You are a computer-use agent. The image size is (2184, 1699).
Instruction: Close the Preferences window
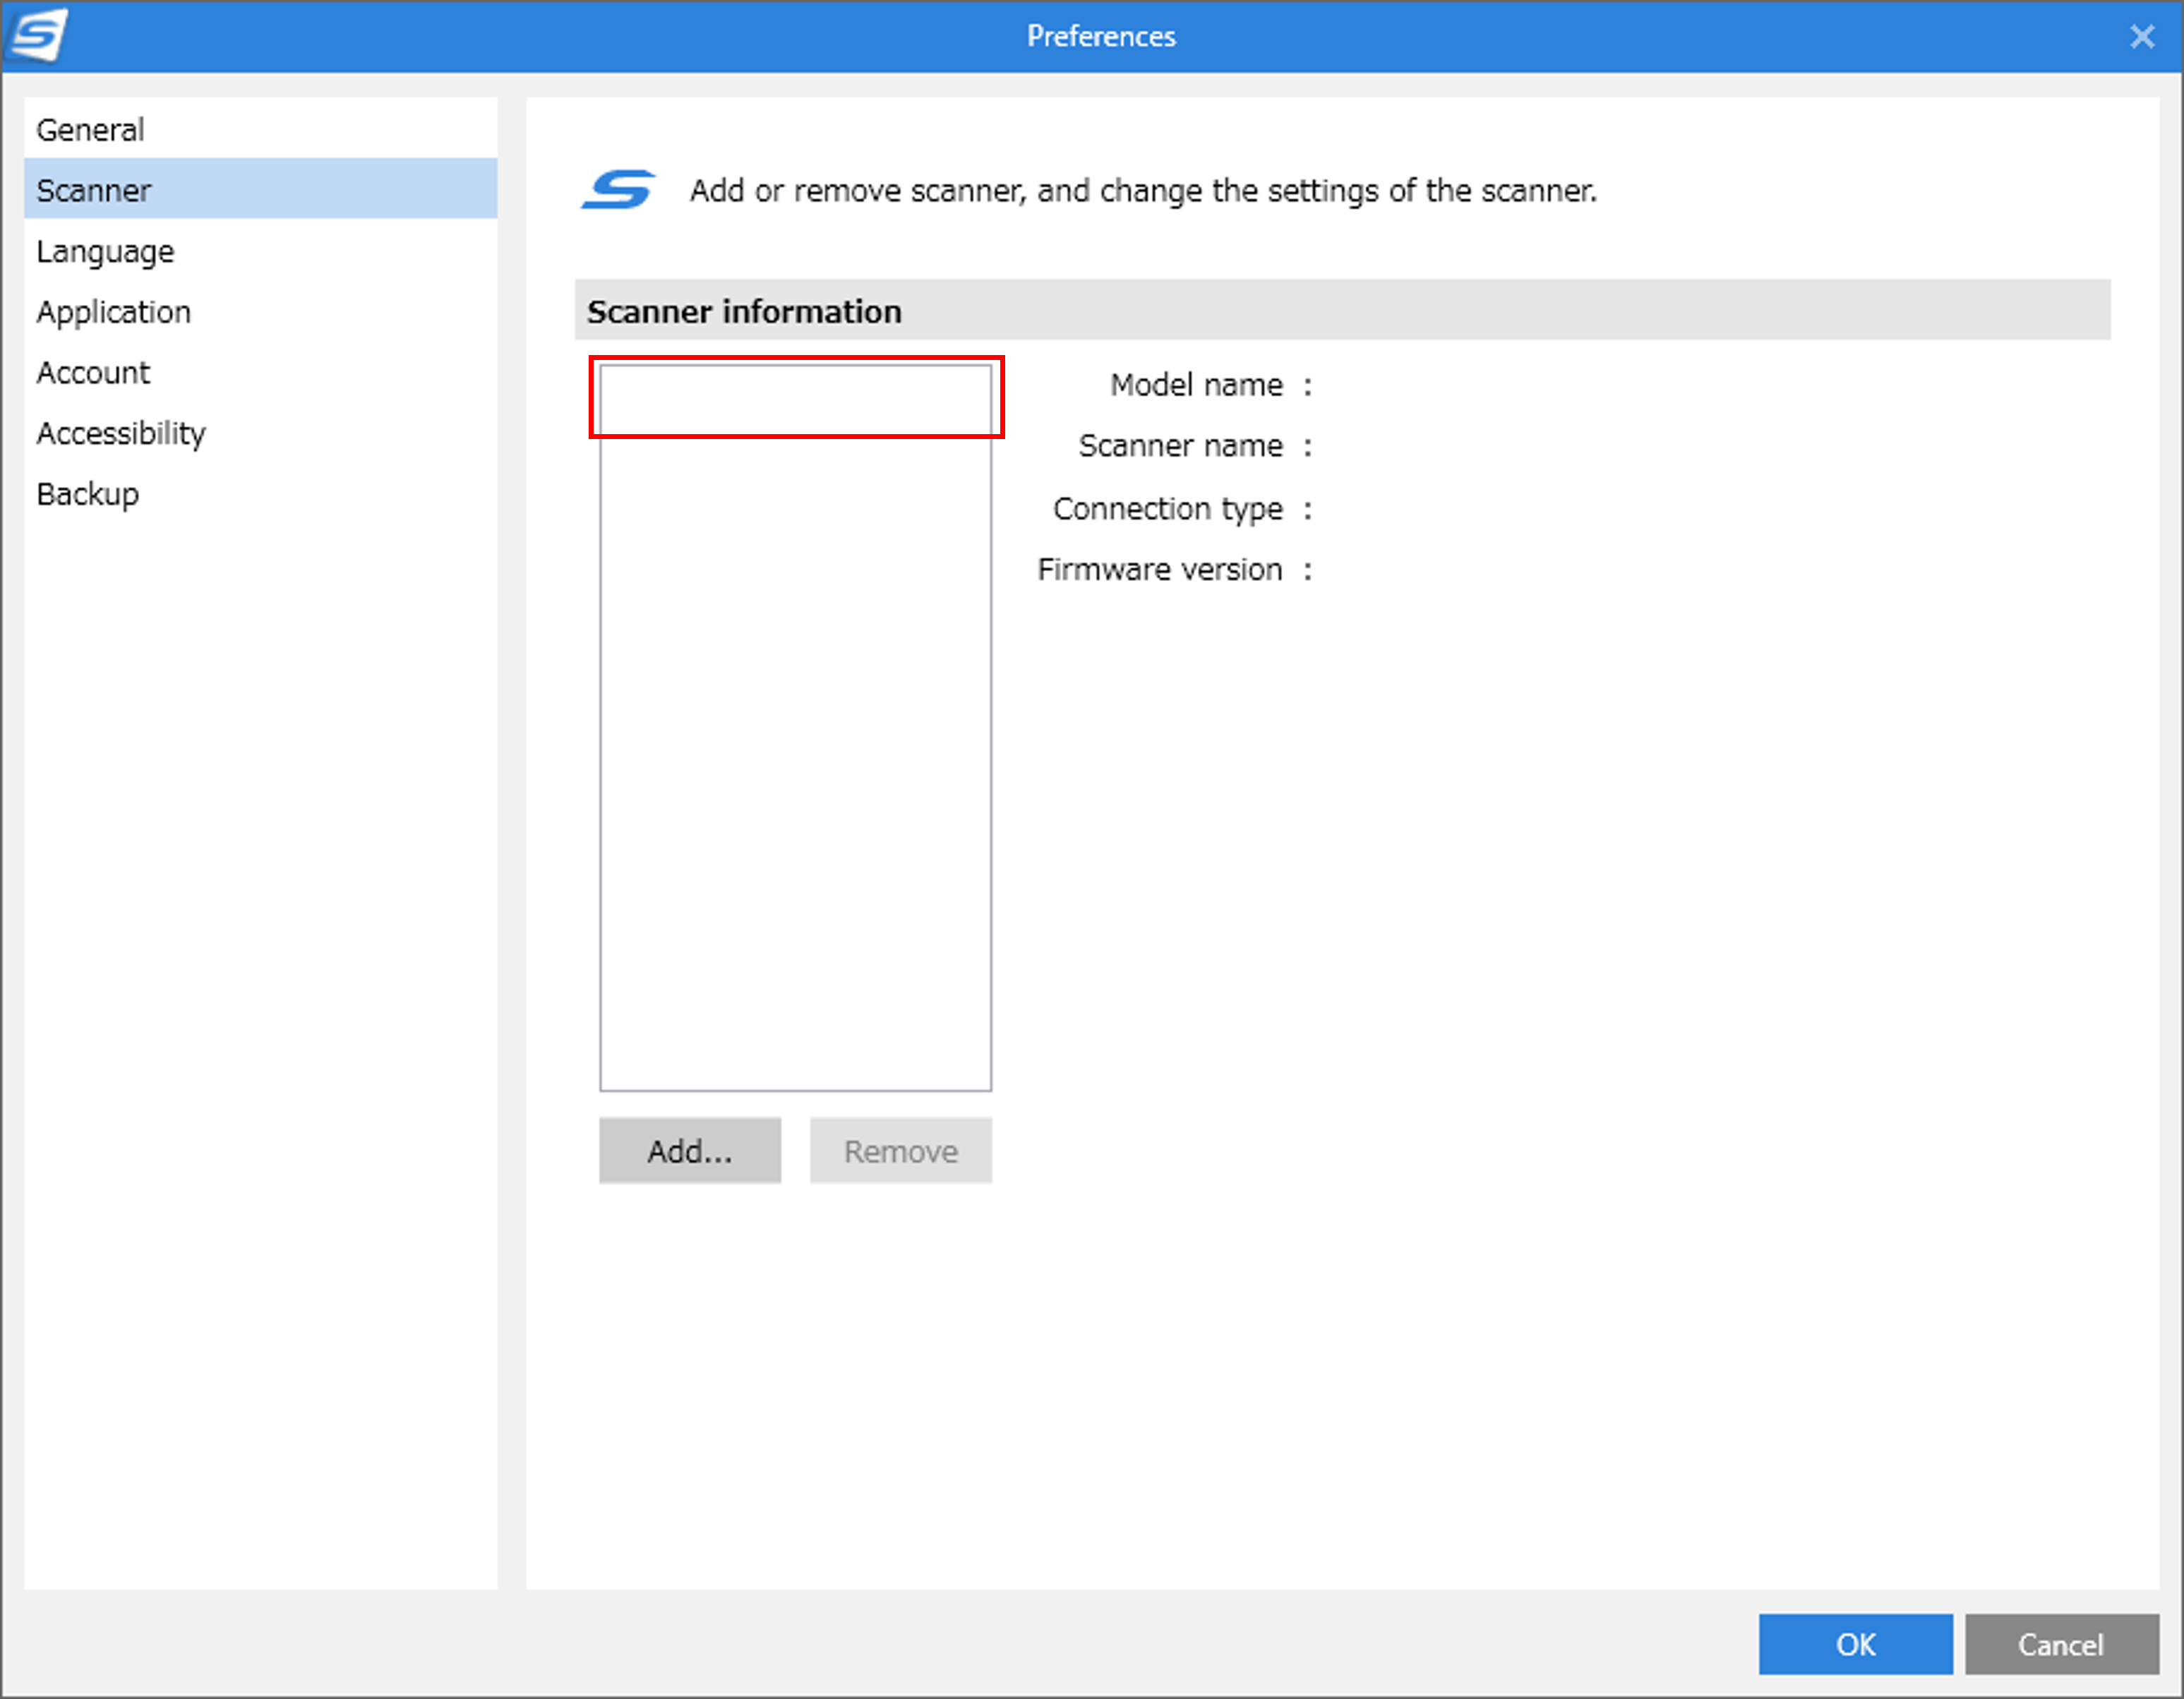pyautogui.click(x=2141, y=37)
